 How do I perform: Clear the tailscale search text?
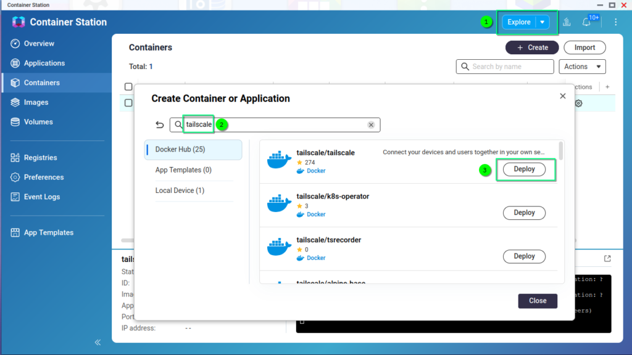point(371,125)
